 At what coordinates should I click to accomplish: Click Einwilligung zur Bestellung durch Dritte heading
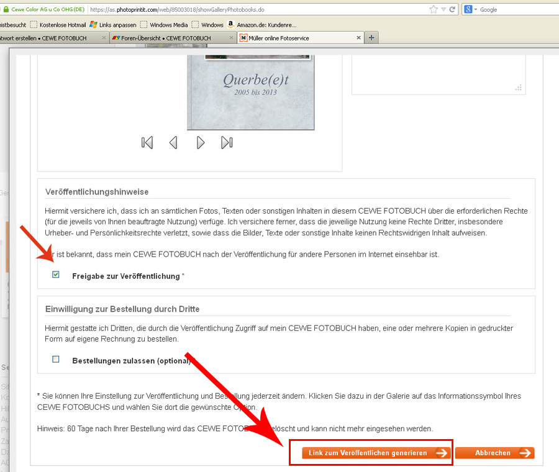pos(122,309)
